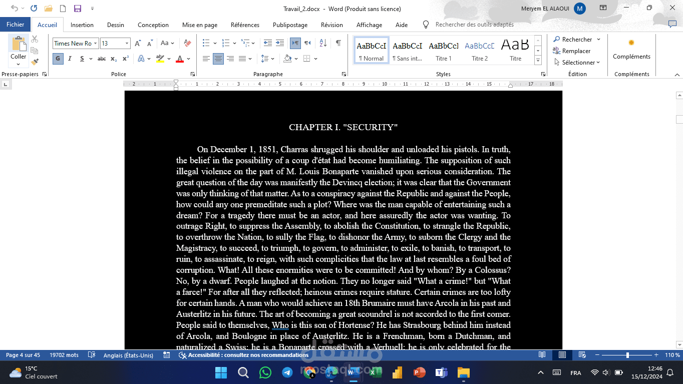Apply strikethrough (abc) formatting
This screenshot has width=683, height=384.
coord(102,59)
